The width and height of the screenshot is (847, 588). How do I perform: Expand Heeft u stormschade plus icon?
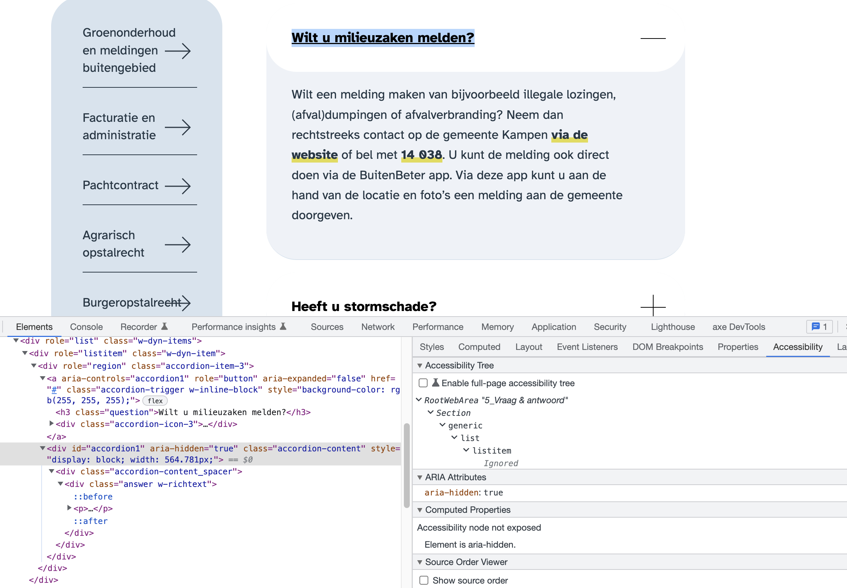653,307
